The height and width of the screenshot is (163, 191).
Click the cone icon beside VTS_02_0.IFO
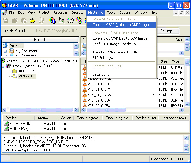[84, 105]
